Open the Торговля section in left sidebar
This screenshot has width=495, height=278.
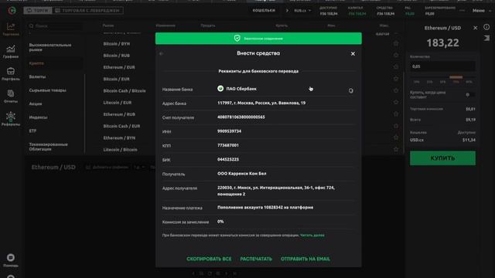[11, 29]
